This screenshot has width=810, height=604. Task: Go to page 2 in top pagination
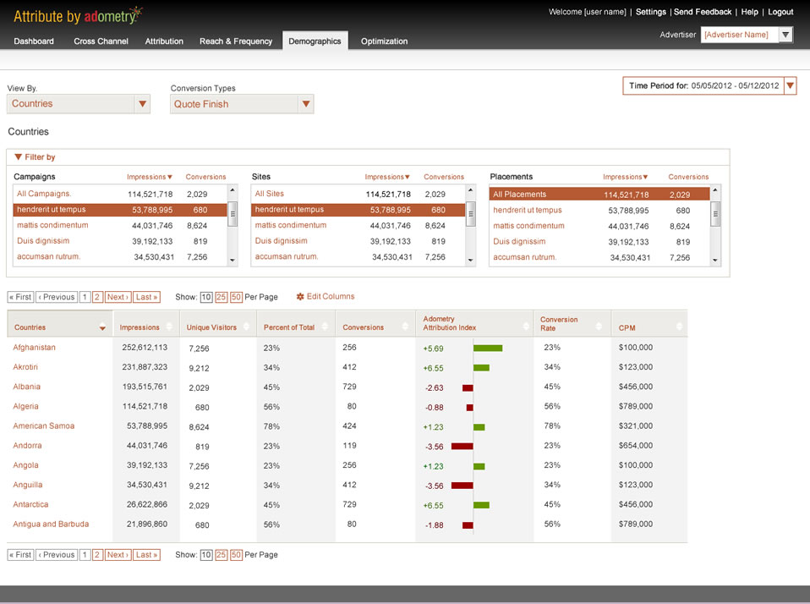pos(97,297)
